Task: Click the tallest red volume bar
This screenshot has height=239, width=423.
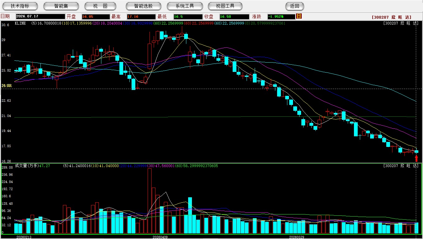Action: 150,201
